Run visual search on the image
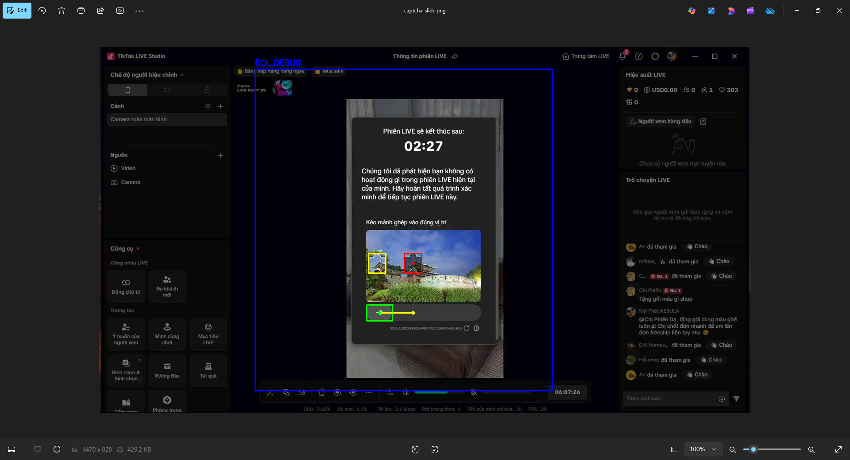Viewport: 850px width, 460px height. click(x=415, y=449)
